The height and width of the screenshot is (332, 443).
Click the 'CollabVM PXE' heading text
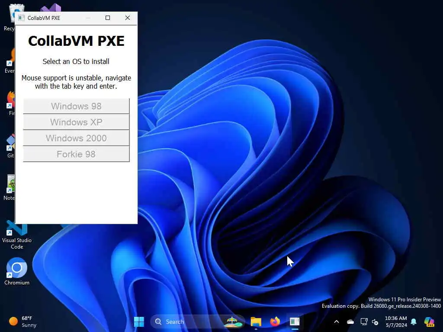tap(76, 41)
